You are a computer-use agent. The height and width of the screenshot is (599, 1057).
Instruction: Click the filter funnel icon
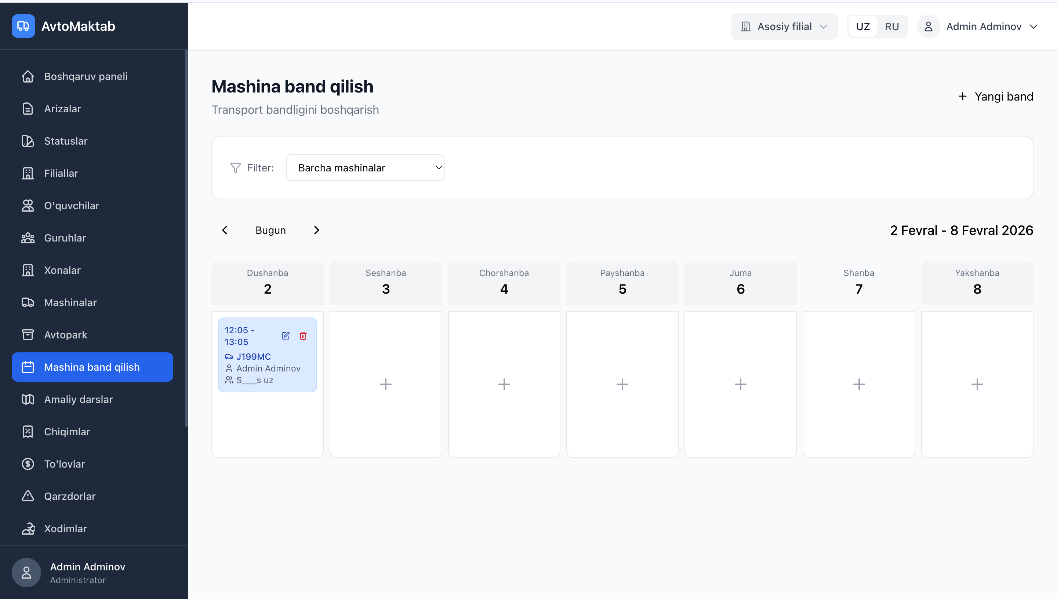pyautogui.click(x=235, y=168)
